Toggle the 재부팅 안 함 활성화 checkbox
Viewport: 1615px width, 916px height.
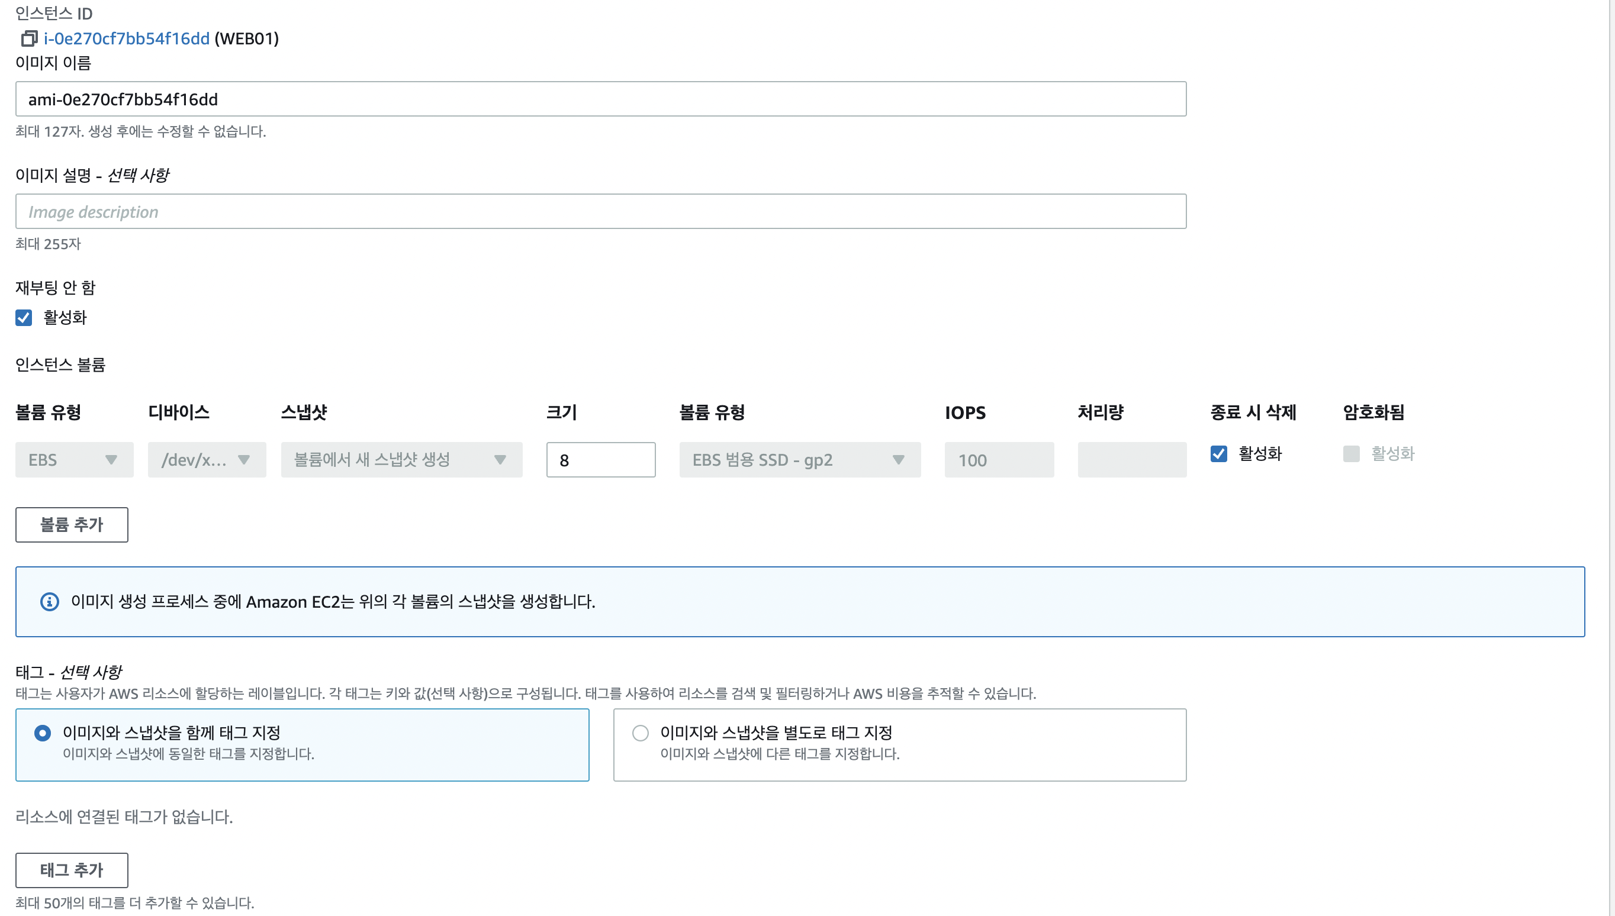pyautogui.click(x=24, y=318)
